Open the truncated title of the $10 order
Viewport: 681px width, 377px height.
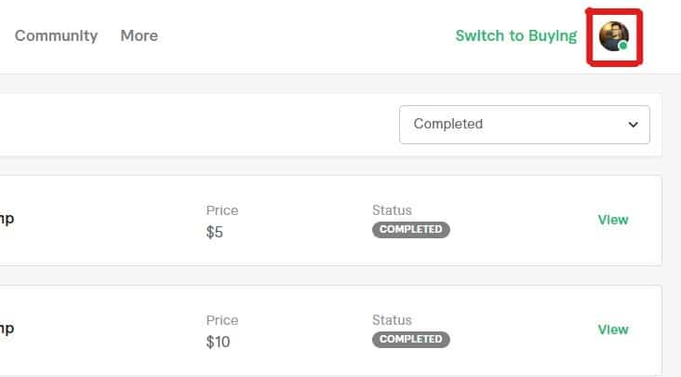[7, 329]
